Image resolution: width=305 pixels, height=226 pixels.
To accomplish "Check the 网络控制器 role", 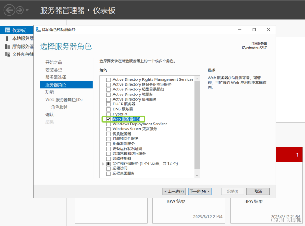I will [x=108, y=158].
